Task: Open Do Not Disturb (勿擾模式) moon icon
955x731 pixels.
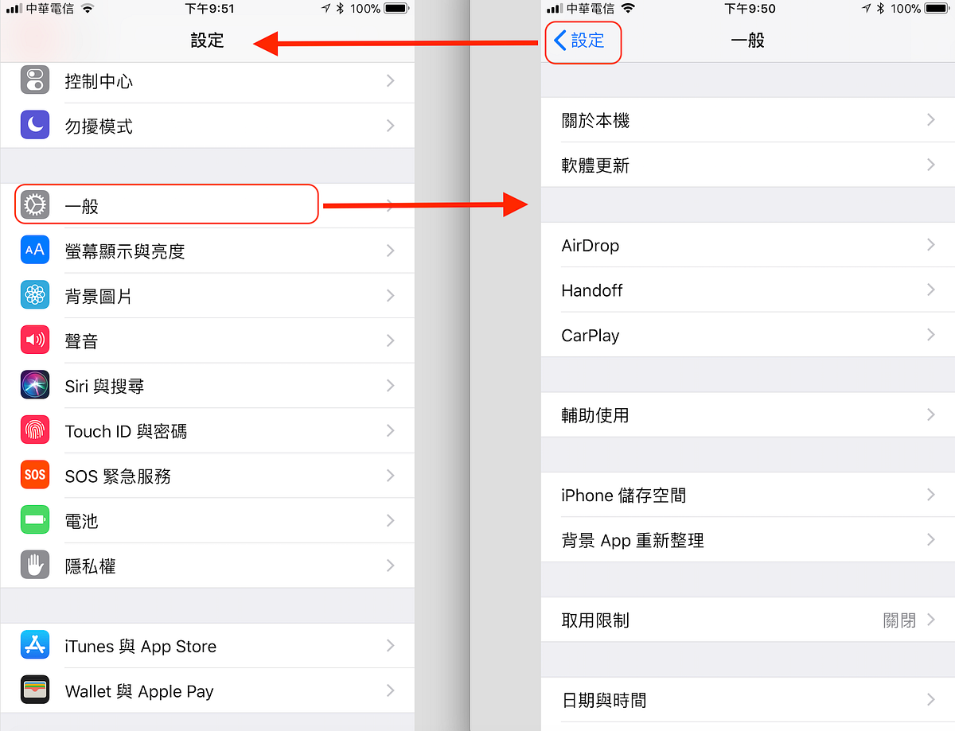Action: click(x=35, y=126)
